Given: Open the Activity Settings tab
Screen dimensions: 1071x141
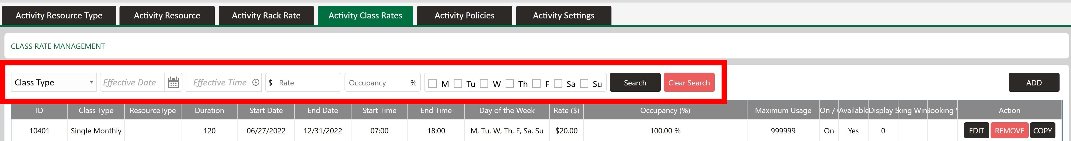Looking at the screenshot, I should pyautogui.click(x=563, y=15).
